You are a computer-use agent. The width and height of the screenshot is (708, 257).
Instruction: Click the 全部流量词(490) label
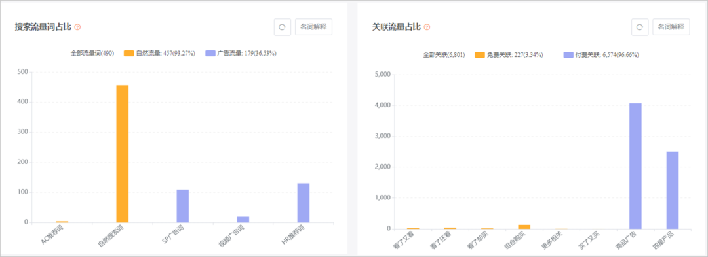(92, 53)
